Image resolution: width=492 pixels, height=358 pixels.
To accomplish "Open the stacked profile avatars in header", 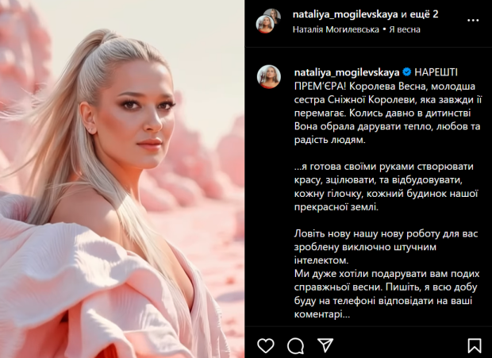I will pyautogui.click(x=268, y=21).
